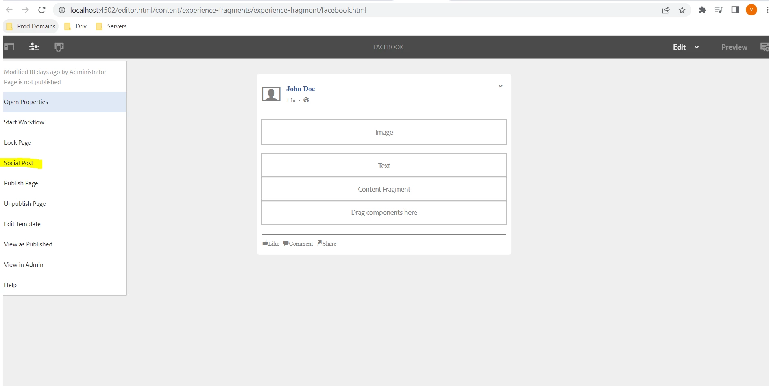Click the annotate icon at toolbar right

tap(765, 47)
